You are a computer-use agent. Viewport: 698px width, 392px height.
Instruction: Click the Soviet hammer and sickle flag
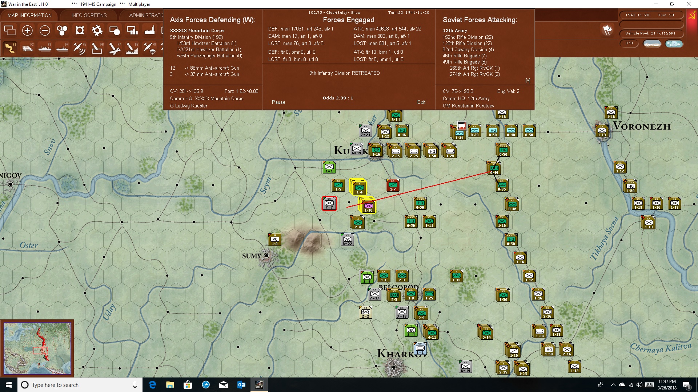click(x=692, y=16)
